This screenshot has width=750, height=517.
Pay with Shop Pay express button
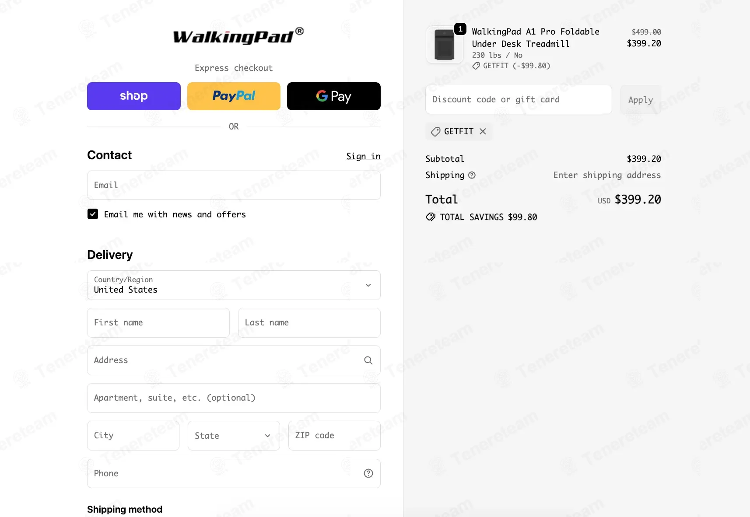pos(133,96)
